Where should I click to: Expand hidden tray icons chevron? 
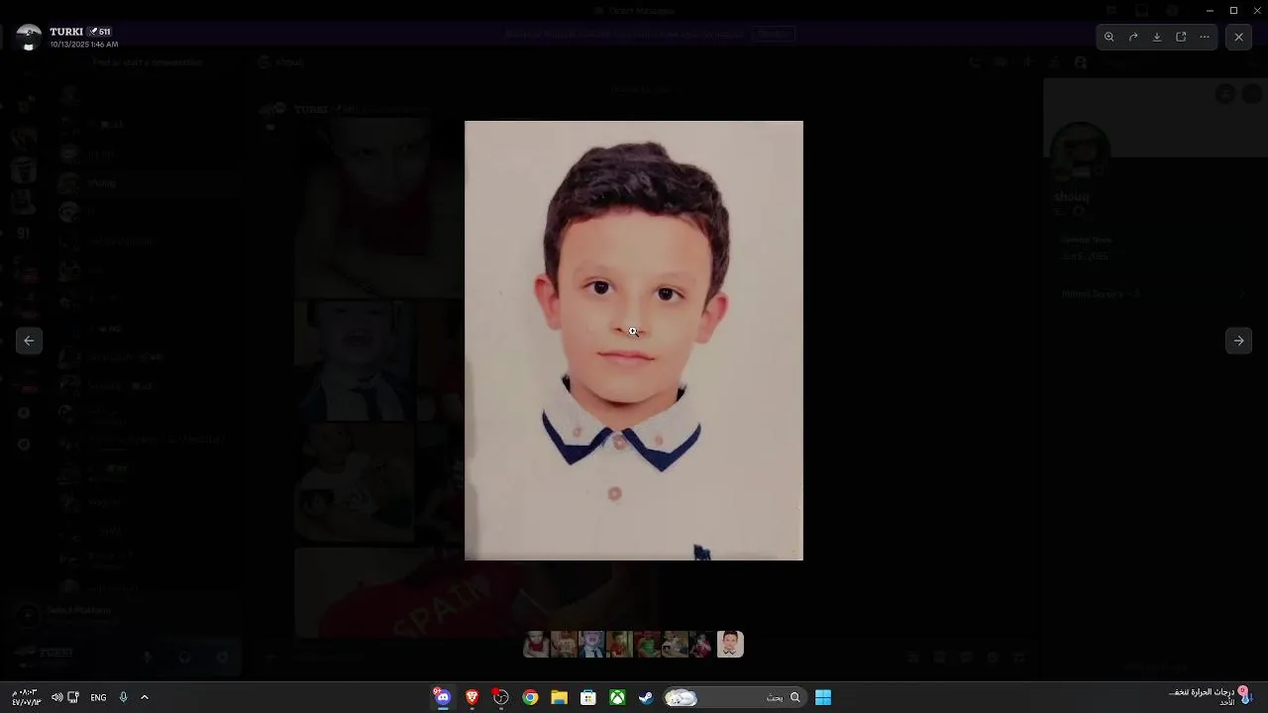144,697
